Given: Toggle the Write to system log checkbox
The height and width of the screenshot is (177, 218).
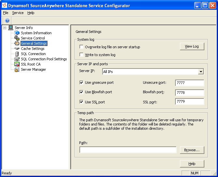Looking at the screenshot, I should point(82,55).
